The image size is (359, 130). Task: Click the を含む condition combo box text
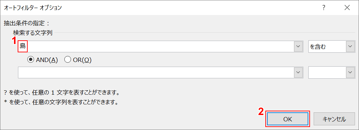(x=318, y=47)
